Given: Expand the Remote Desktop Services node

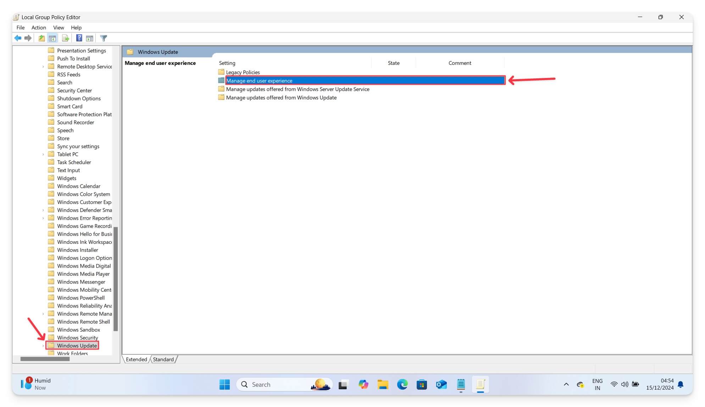Looking at the screenshot, I should 43,66.
